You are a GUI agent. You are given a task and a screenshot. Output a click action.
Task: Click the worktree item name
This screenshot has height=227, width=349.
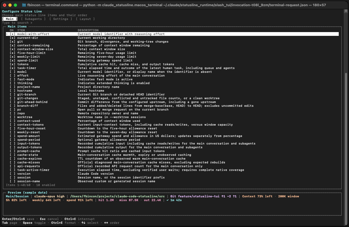(25, 117)
